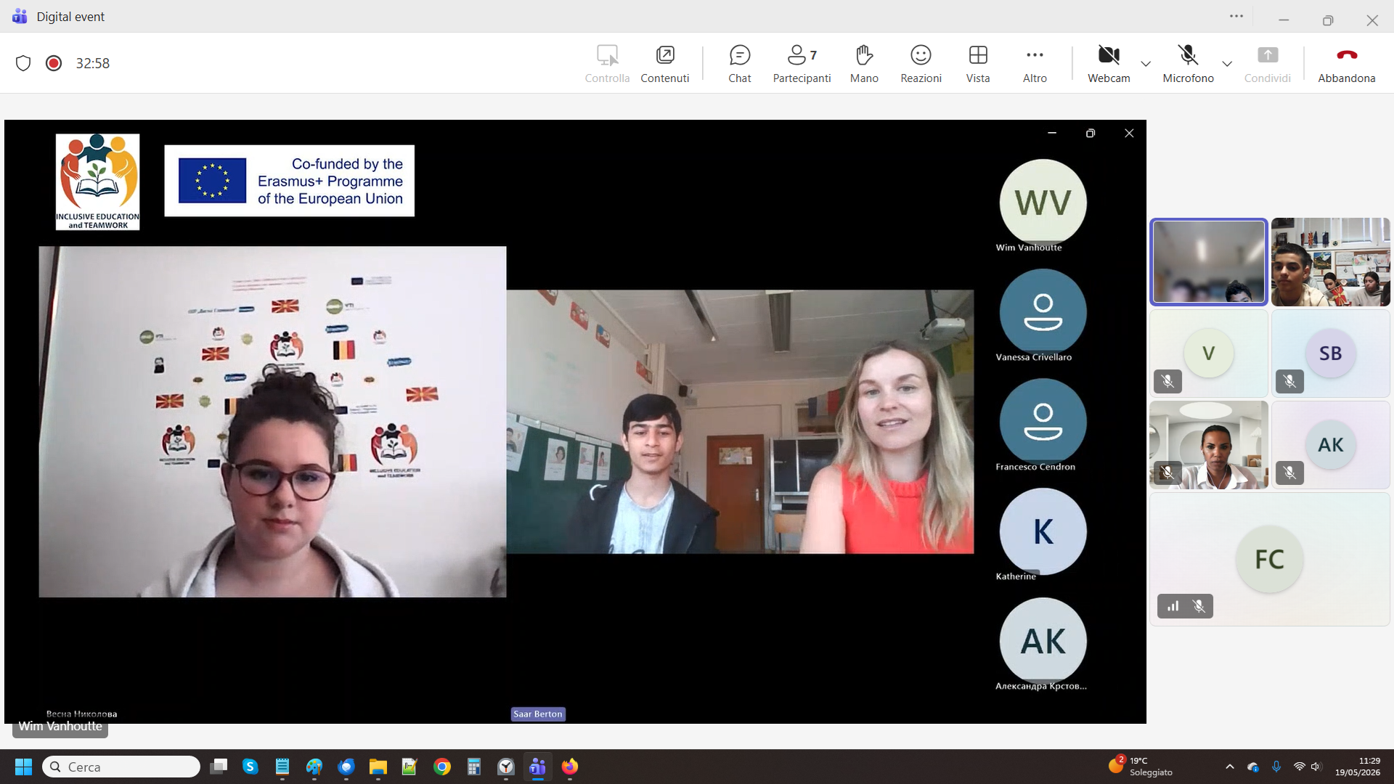Image resolution: width=1394 pixels, height=784 pixels.
Task: Open the Reazioni emoji menu
Action: pos(921,63)
